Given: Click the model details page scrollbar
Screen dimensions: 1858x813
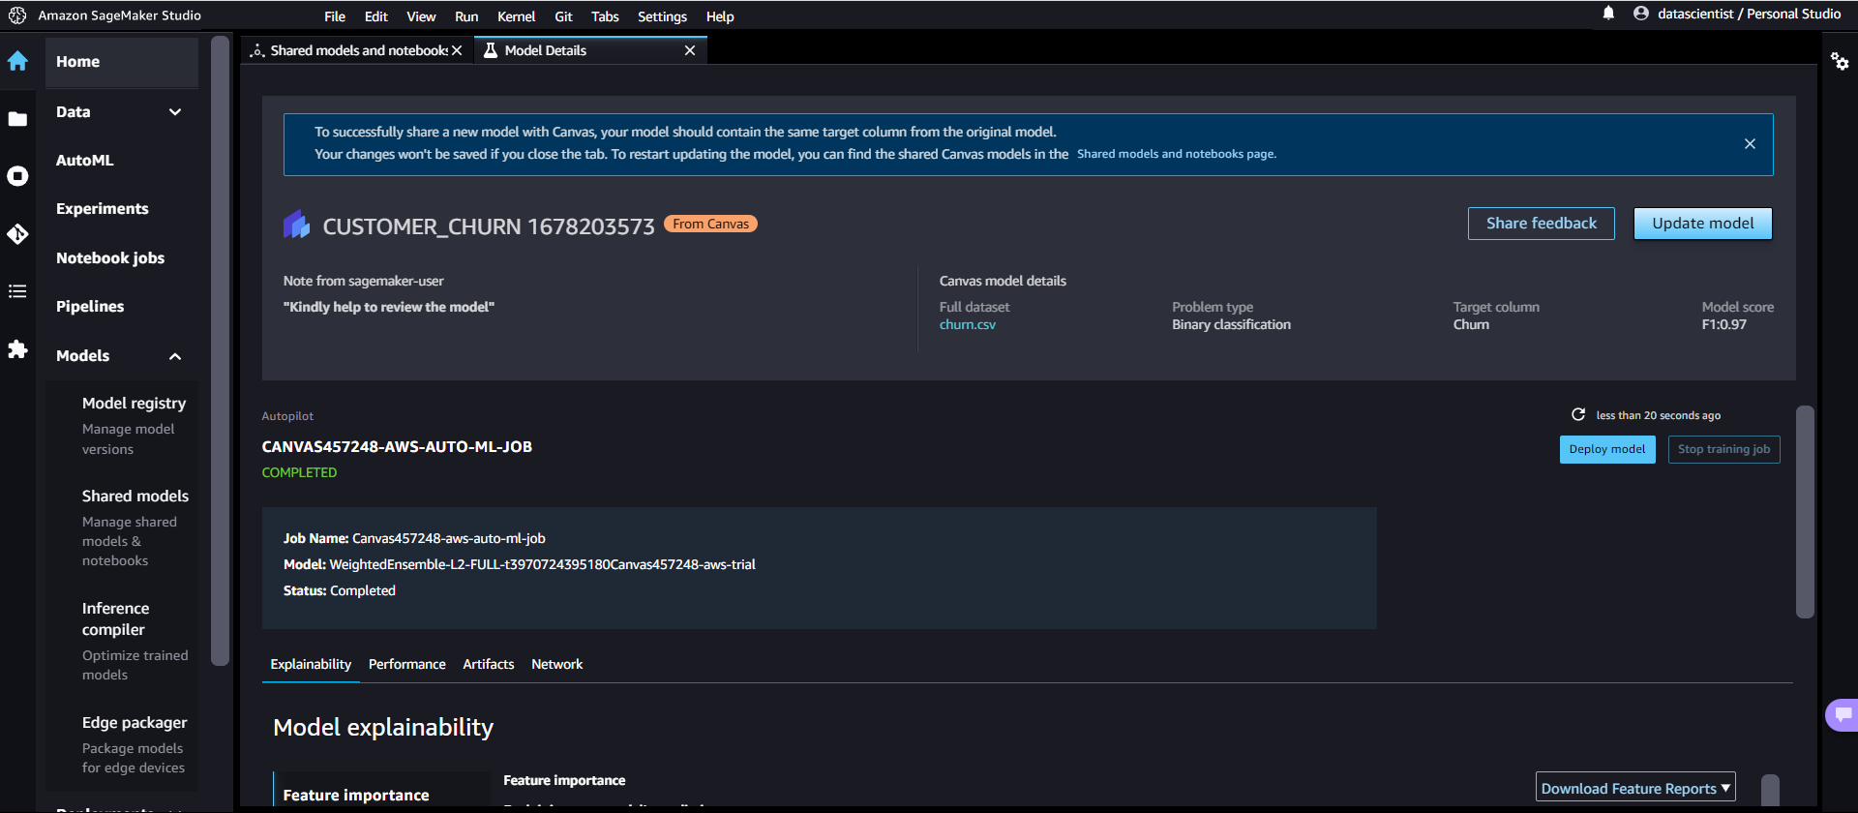Looking at the screenshot, I should click(x=1805, y=511).
